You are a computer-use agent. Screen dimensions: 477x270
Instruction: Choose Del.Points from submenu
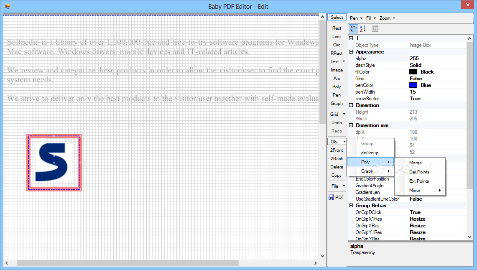click(420, 172)
